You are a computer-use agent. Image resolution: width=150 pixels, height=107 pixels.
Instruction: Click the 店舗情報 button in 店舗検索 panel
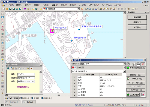pos(137,17)
